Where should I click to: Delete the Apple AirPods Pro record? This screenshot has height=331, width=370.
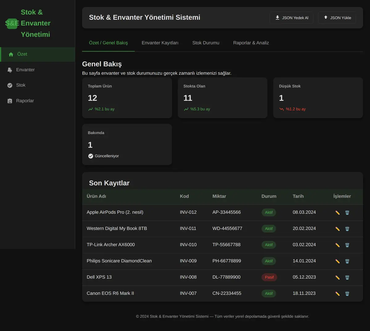coord(347,212)
